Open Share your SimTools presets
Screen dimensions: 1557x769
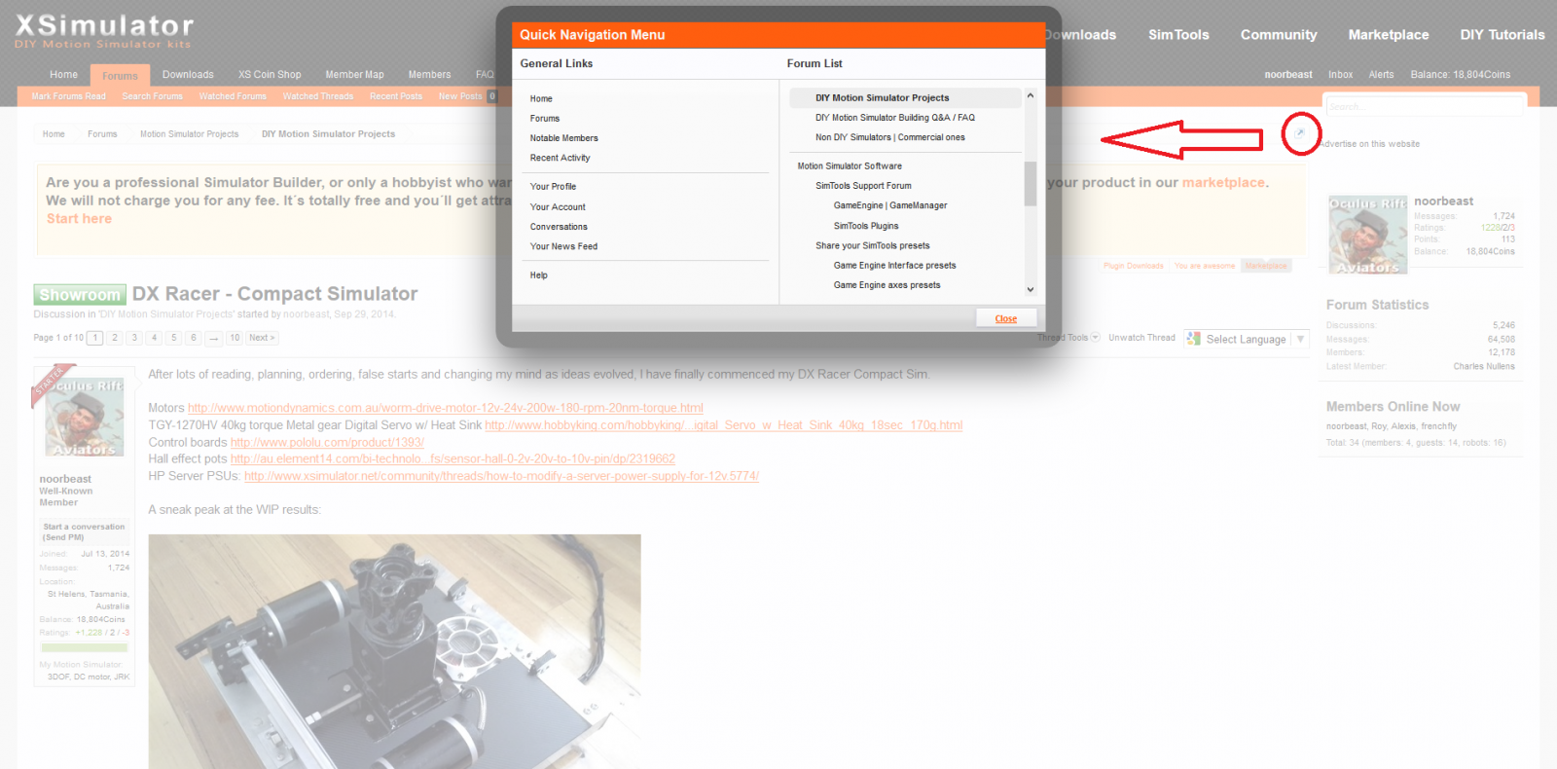tap(872, 245)
